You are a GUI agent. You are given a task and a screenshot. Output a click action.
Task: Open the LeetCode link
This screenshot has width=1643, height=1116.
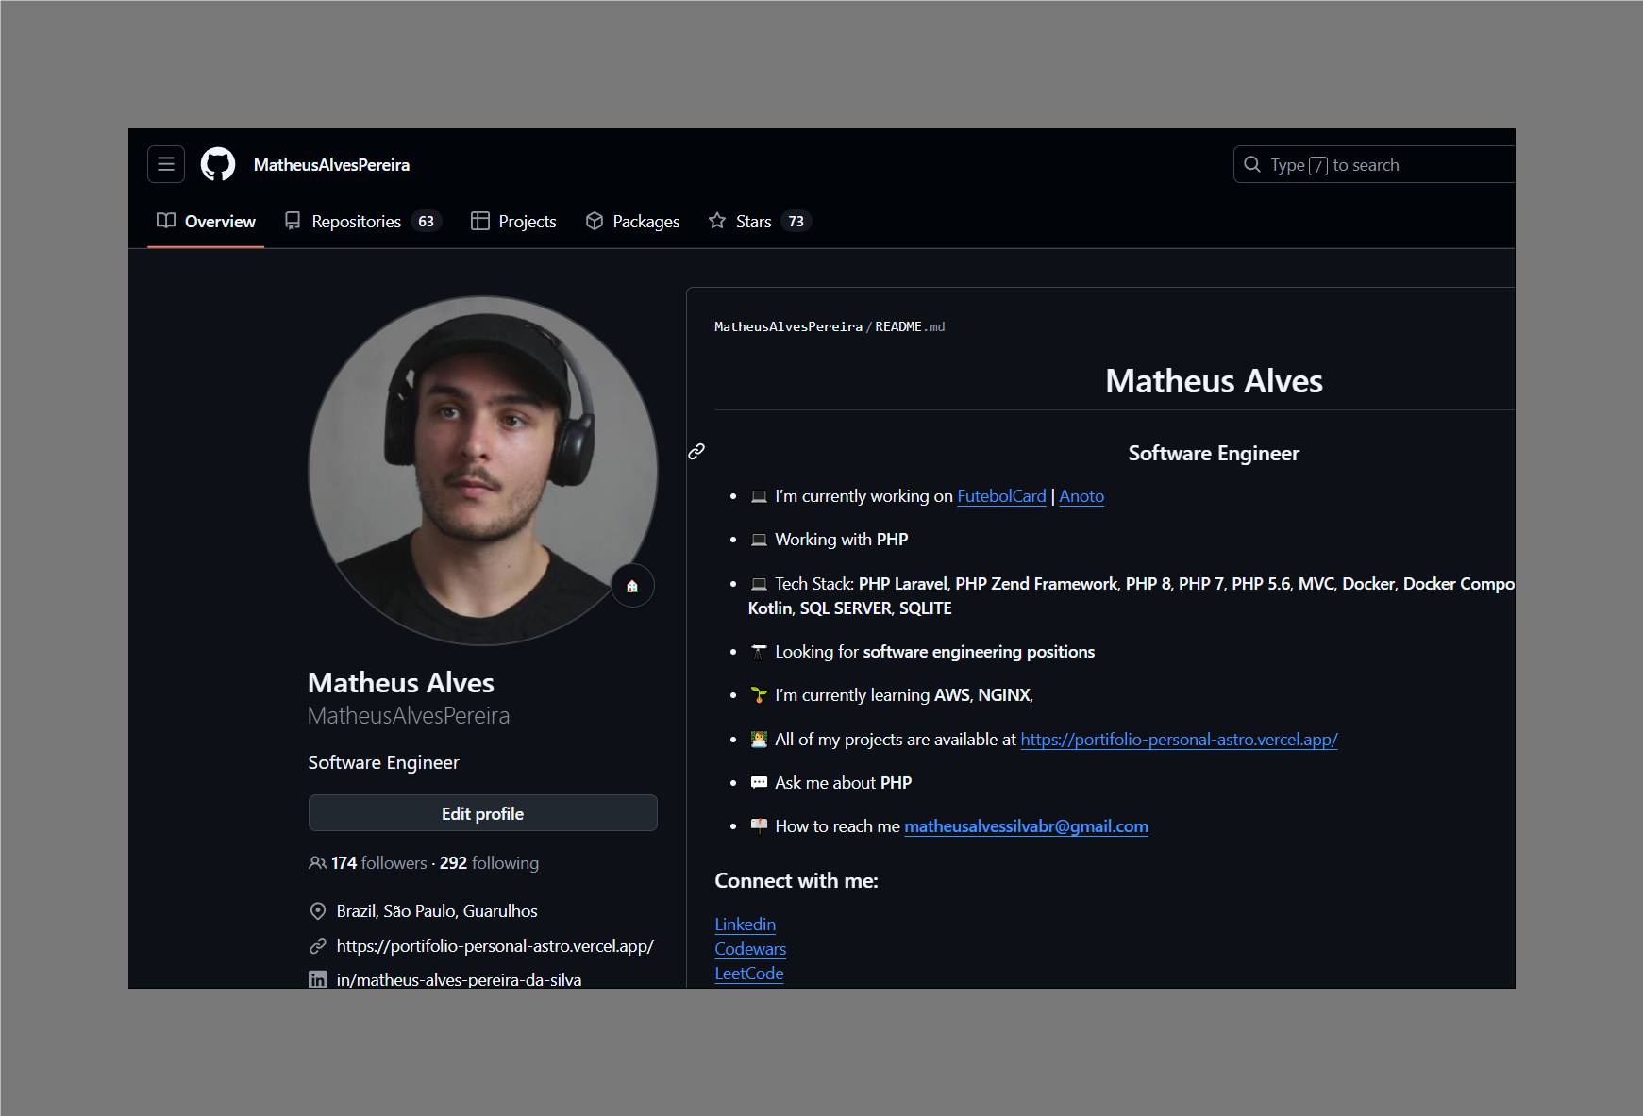click(x=749, y=974)
